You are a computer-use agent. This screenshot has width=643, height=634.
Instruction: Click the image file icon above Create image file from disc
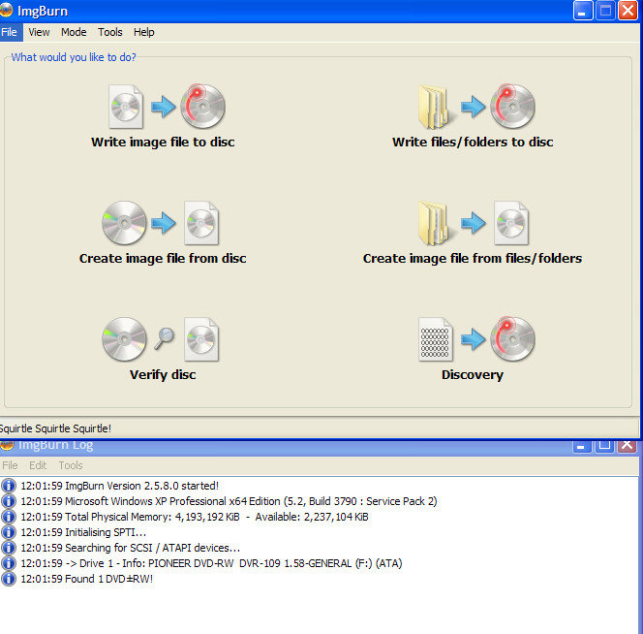pos(201,223)
